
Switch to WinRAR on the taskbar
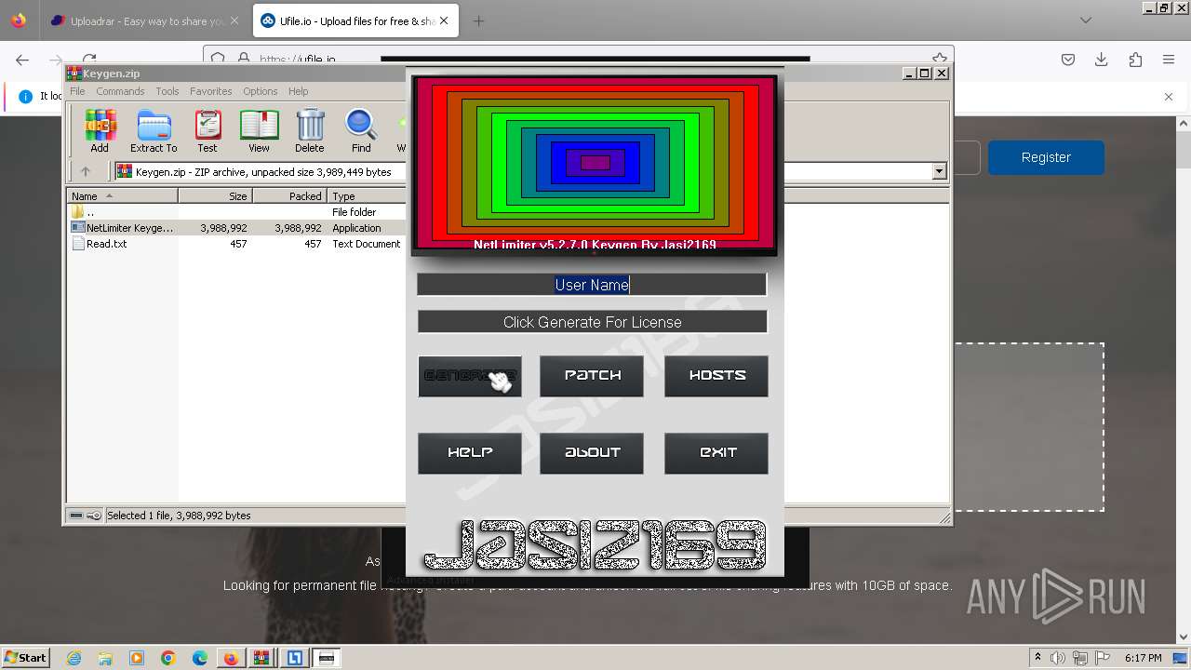pos(262,658)
